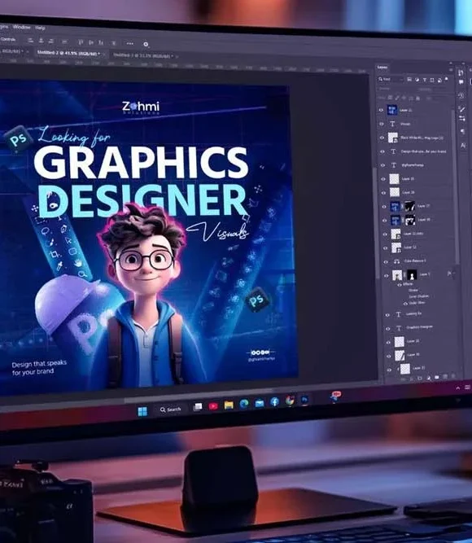
Task: Open Microsoft Edge from the taskbar
Action: [244, 404]
